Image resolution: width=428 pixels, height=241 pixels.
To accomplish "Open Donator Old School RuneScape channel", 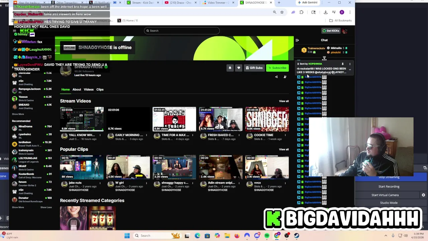I will click(32, 199).
